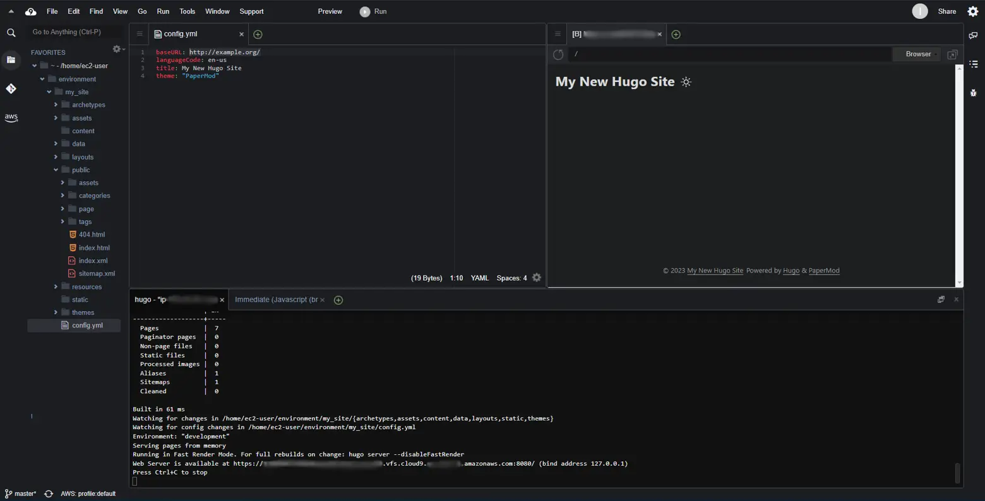Open search panel with magnifier icon

11,33
